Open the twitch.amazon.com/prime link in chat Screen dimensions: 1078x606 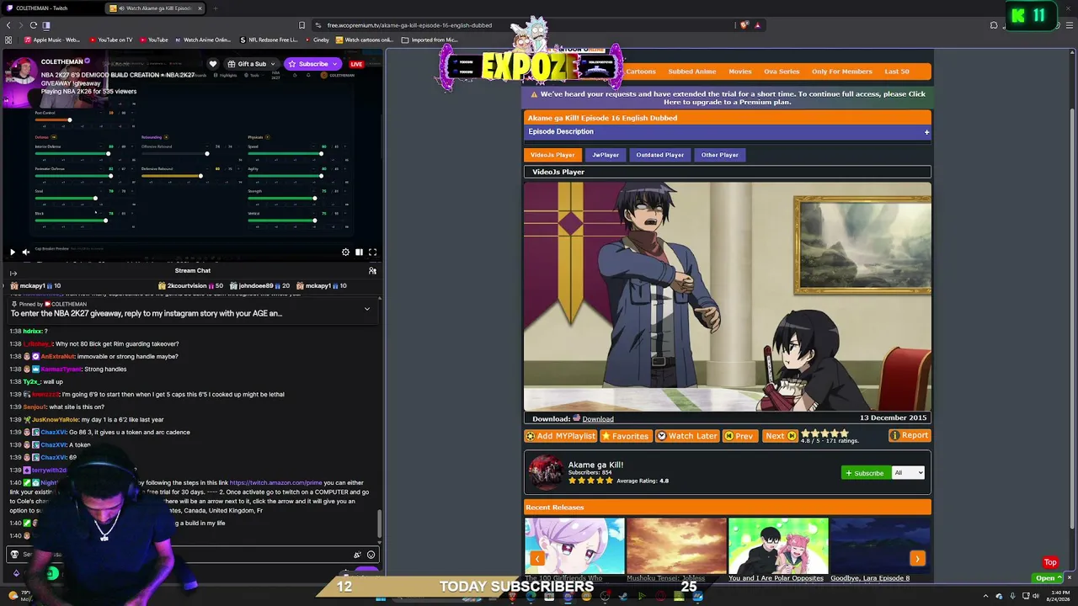pos(276,483)
